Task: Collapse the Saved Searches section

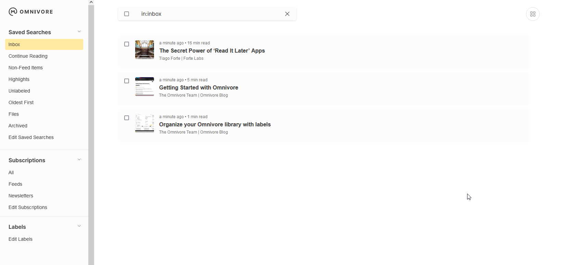Action: coord(79,32)
